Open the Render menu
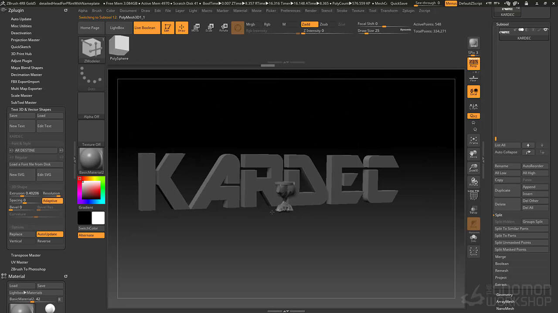558x313 pixels. [310, 10]
